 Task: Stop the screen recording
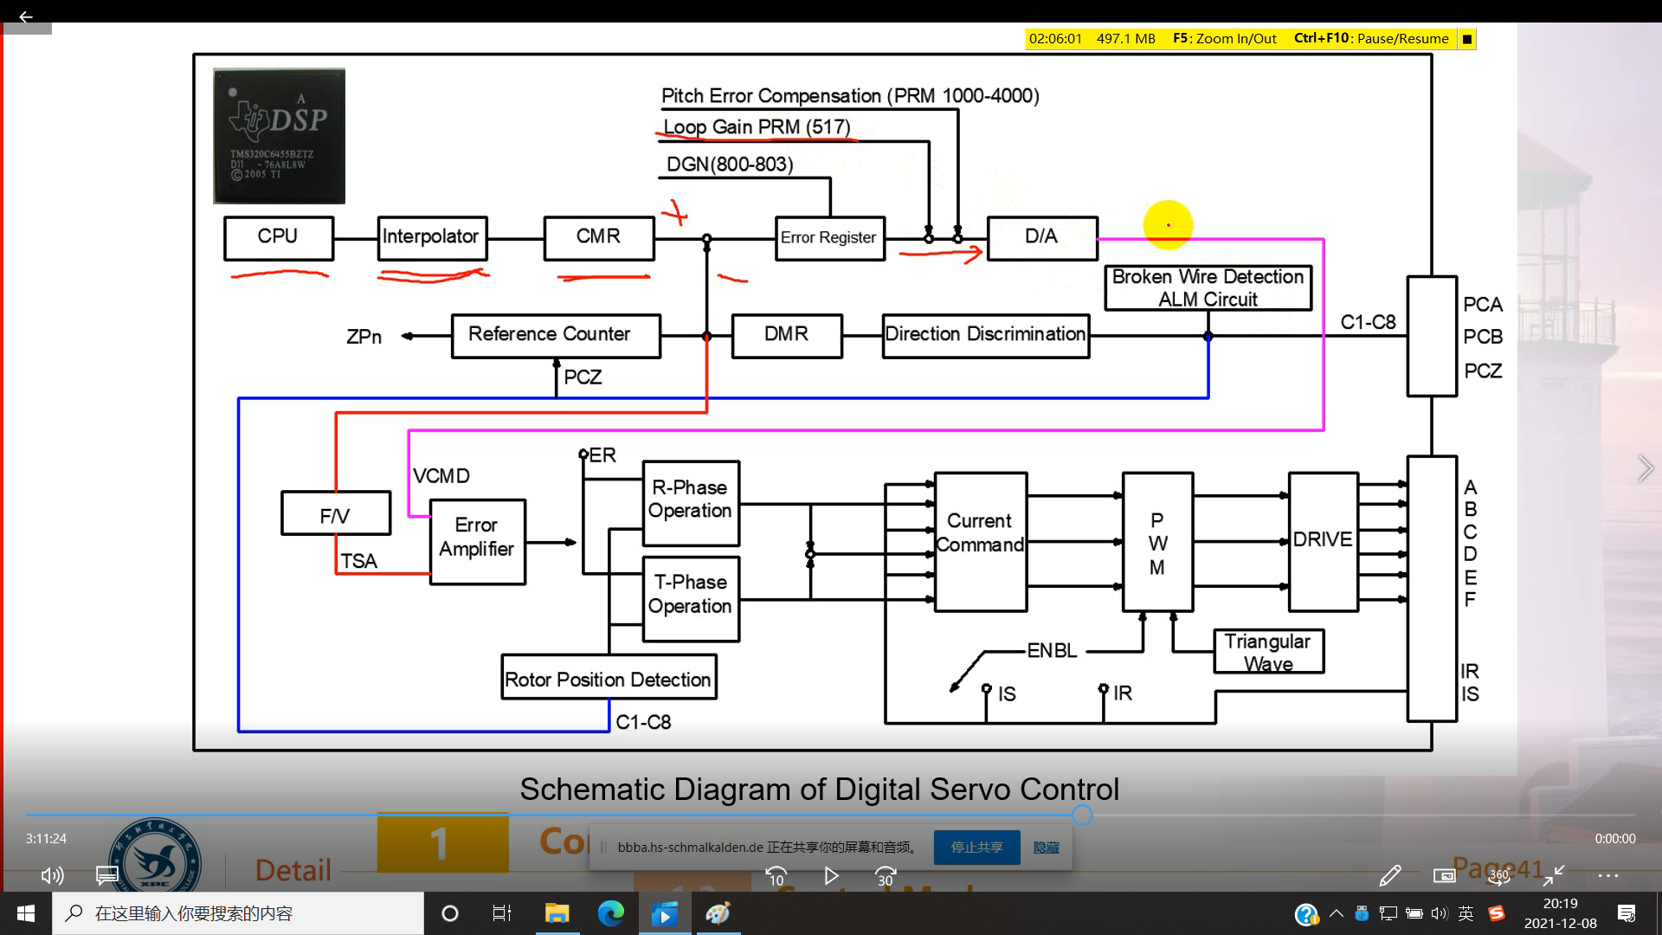(x=1466, y=39)
